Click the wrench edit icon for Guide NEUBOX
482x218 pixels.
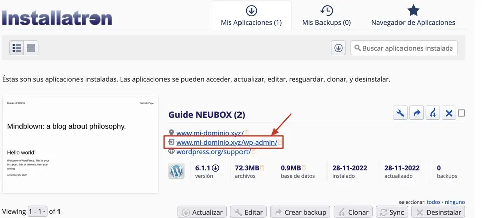pos(400,113)
